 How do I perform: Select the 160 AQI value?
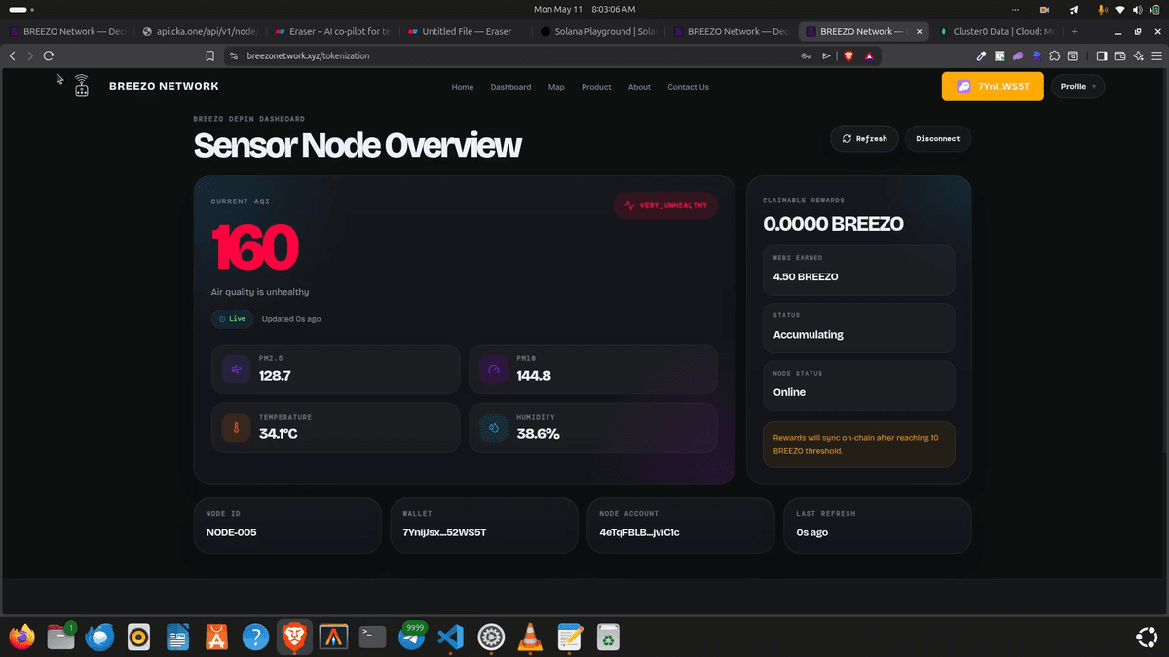pos(255,247)
